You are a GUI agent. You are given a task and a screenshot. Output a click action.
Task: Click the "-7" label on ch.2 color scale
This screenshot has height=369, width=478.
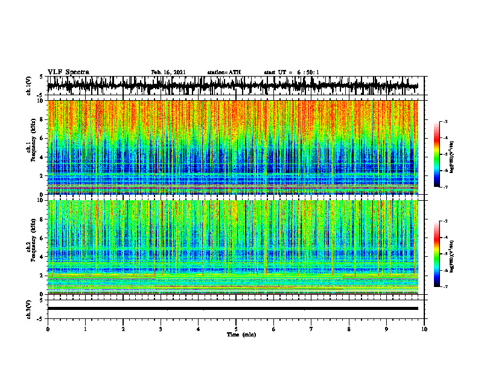(445, 287)
